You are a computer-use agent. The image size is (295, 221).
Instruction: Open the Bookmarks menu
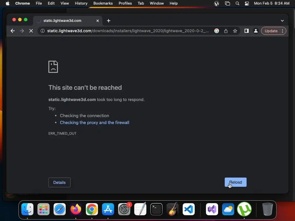[103, 3]
